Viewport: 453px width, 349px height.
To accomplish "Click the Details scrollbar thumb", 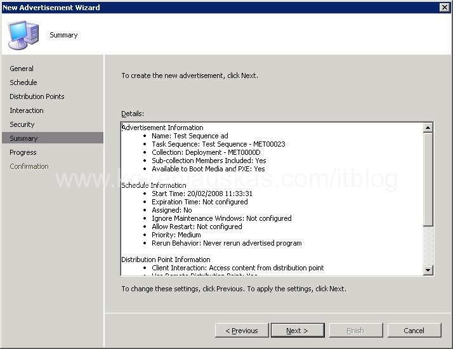I will [x=428, y=178].
